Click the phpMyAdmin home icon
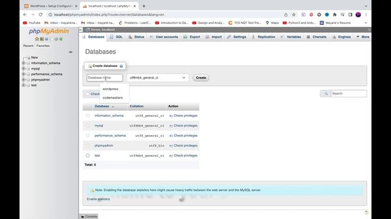 [37, 39]
